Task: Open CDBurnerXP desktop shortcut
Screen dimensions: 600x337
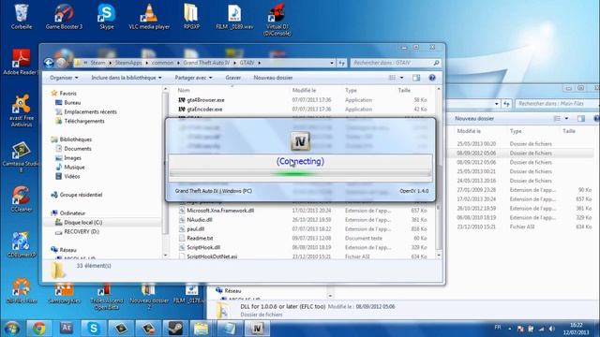Action: (21, 244)
